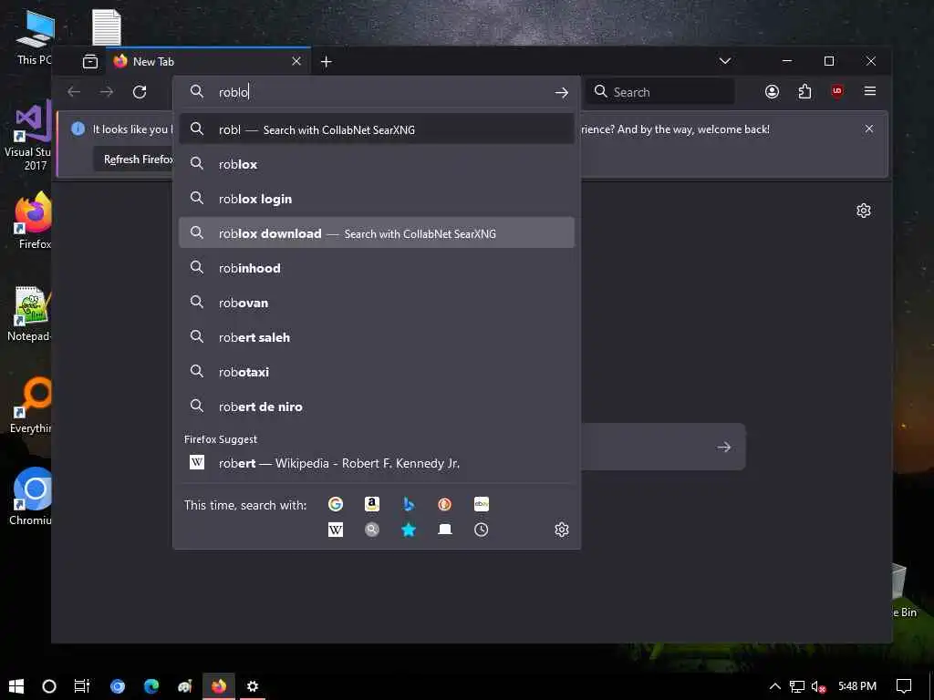Click the muted volume tray icon
Image resolution: width=934 pixels, height=700 pixels.
click(818, 687)
